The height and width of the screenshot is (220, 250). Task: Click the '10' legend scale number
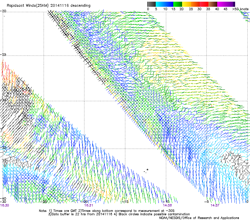pos(165,9)
